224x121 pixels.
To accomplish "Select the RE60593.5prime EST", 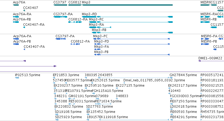I will pos(171,114).
